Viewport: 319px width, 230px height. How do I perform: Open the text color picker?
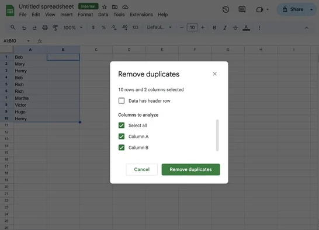[x=246, y=28]
